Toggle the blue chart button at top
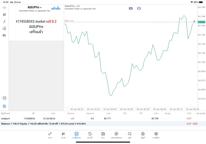This screenshot has height=144, width=206. [131, 8]
